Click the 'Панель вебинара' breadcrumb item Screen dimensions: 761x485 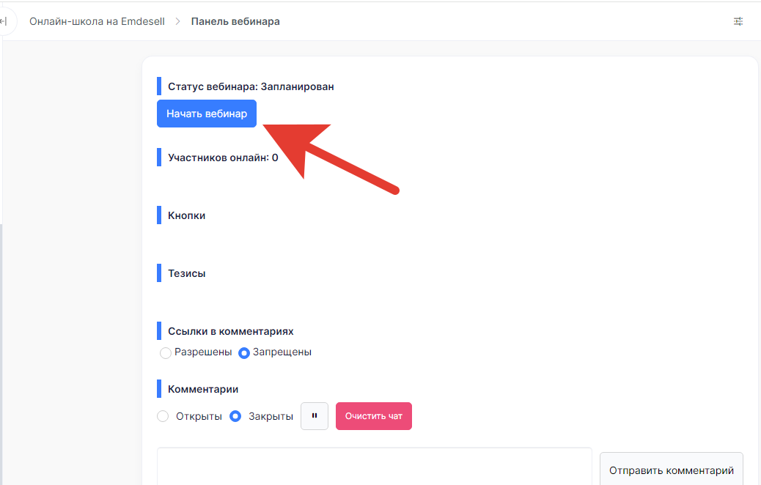[235, 21]
